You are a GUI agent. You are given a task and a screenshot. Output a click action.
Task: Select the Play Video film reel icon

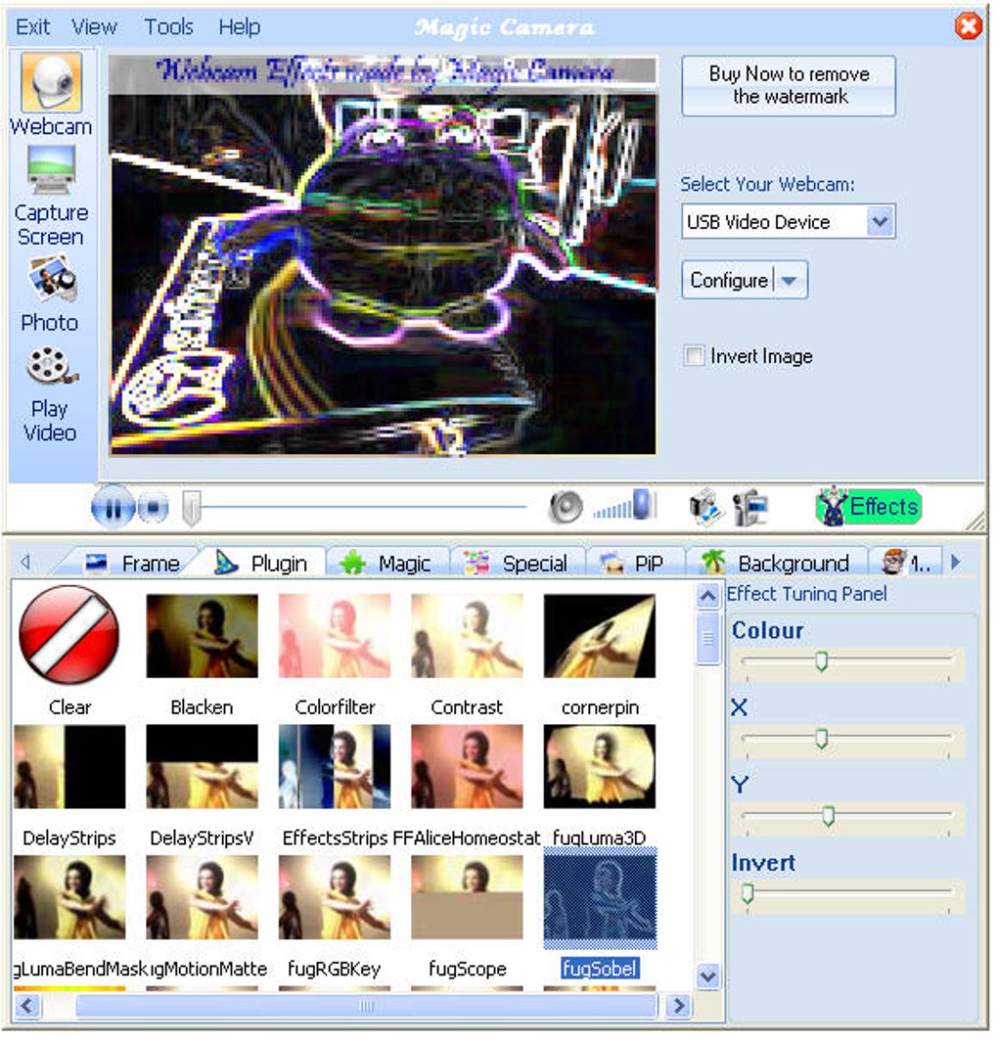[x=52, y=367]
